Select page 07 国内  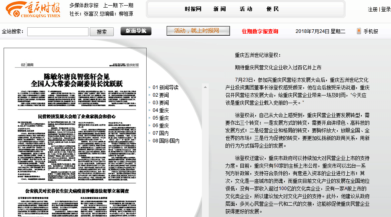pos(161,133)
